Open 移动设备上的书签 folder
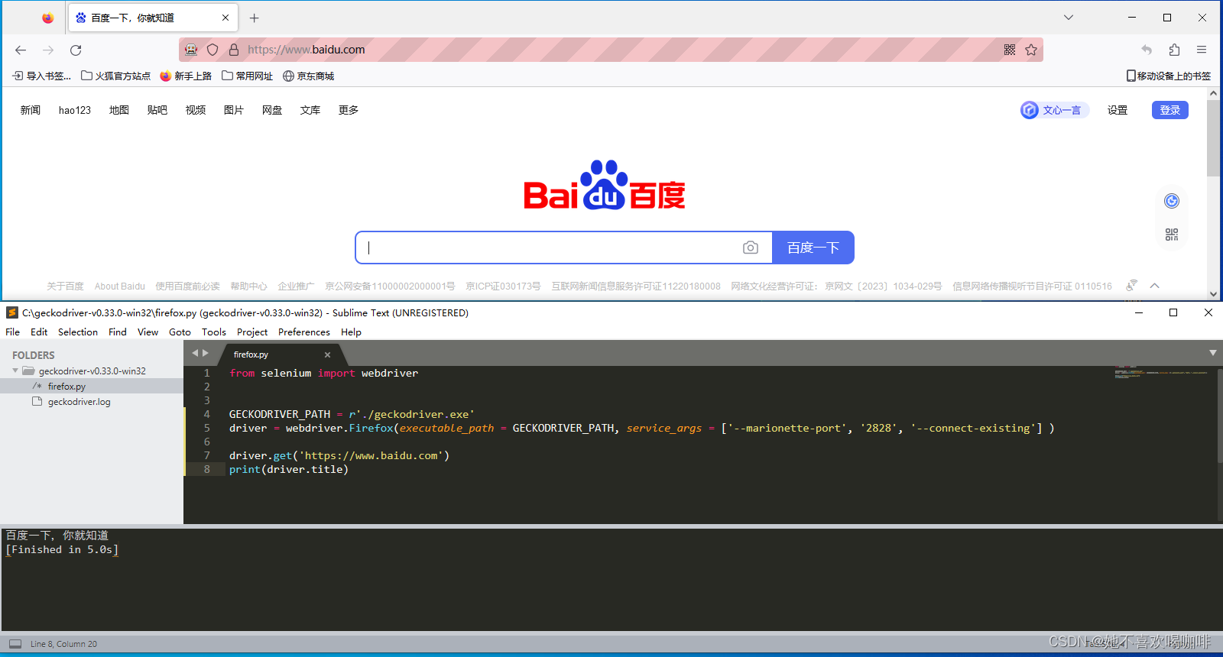 (1169, 76)
